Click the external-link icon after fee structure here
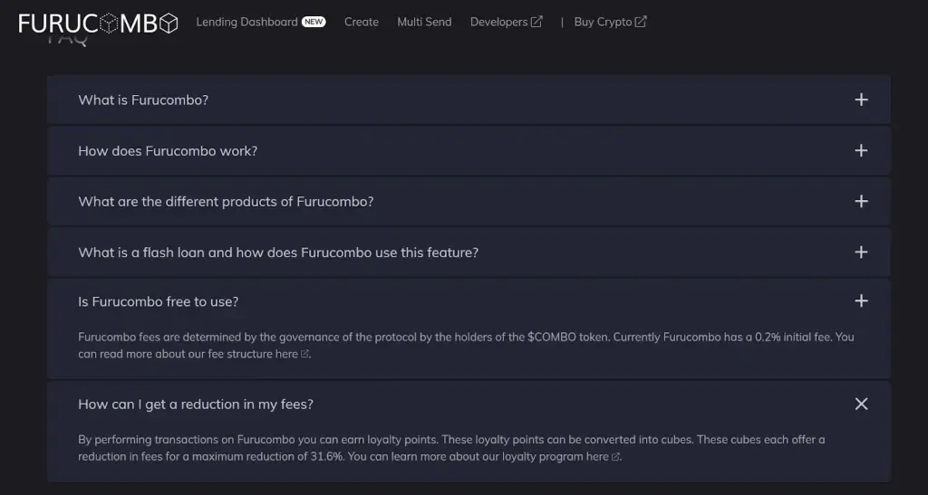 coord(304,355)
